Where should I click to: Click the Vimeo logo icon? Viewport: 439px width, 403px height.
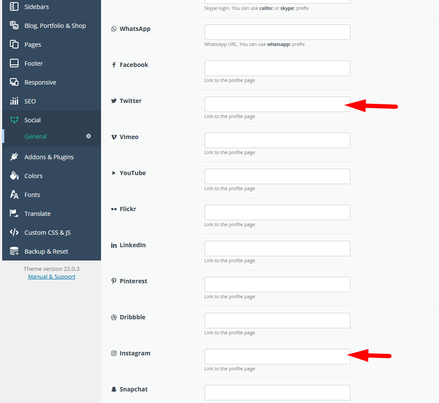(114, 137)
